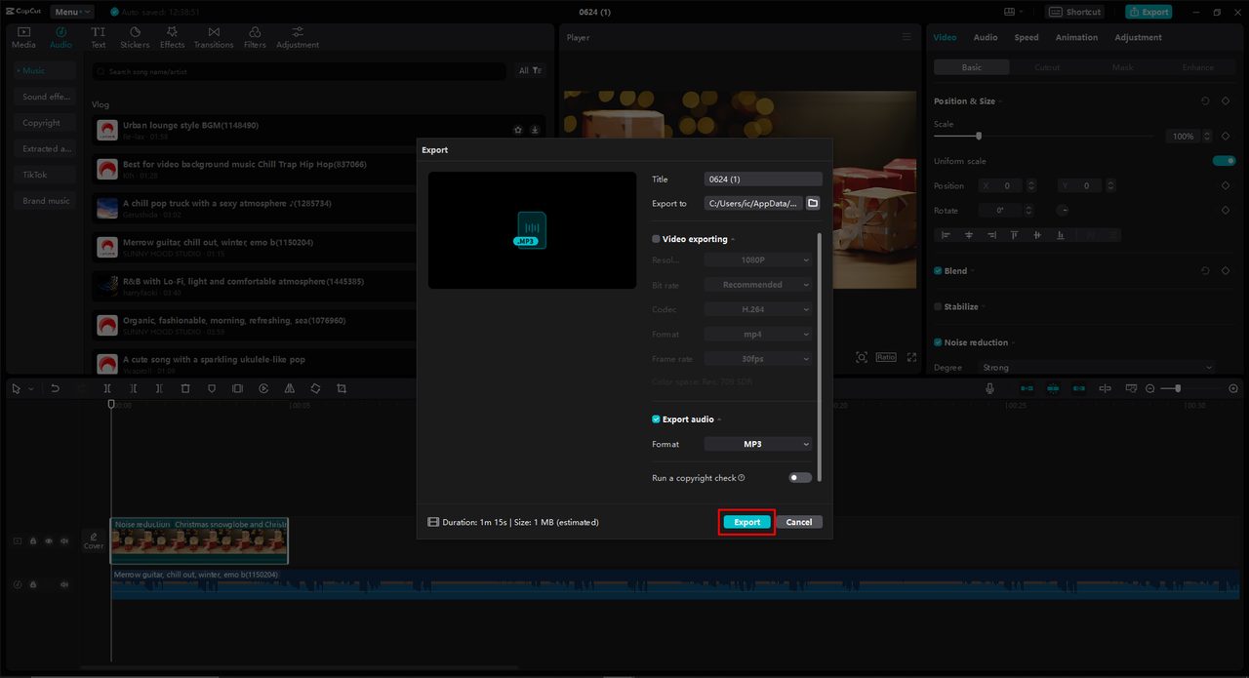The image size is (1249, 678).
Task: Click the Scale slider handle
Action: click(x=979, y=136)
